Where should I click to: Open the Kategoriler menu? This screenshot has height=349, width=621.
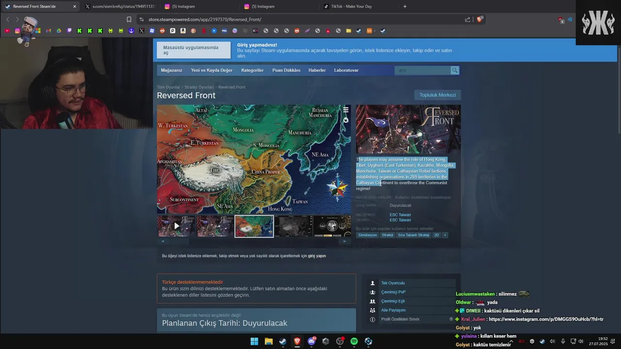click(x=252, y=70)
